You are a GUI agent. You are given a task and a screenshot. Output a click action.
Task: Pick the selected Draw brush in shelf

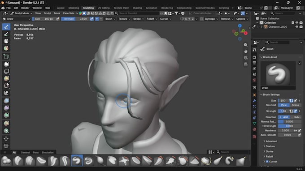(x=77, y=161)
